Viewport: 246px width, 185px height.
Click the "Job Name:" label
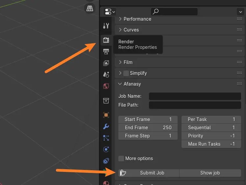point(130,96)
